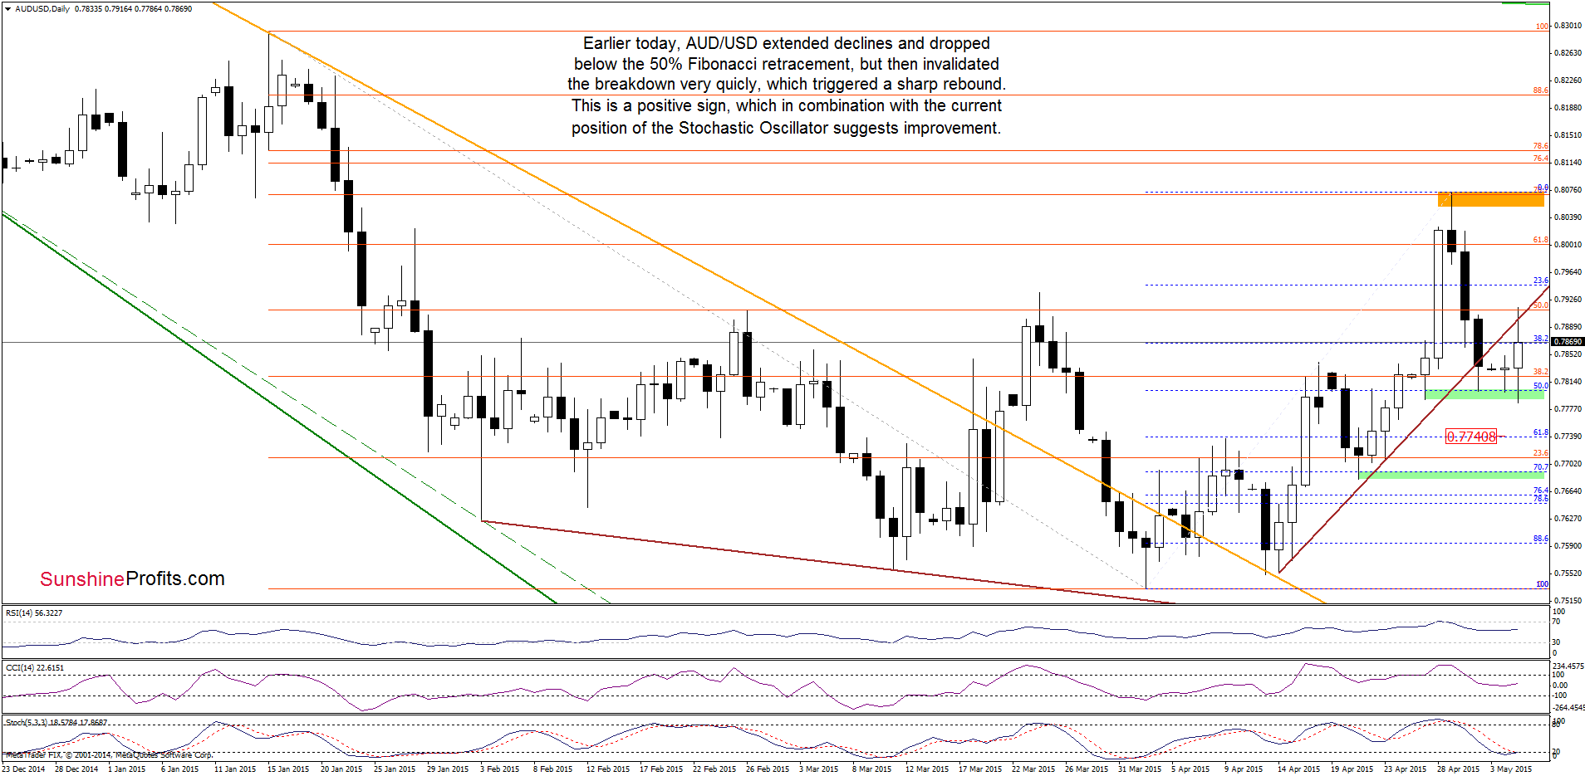Screen dimensions: 1585x776
Task: Click price axis value 0.80390
Action: (x=1568, y=217)
